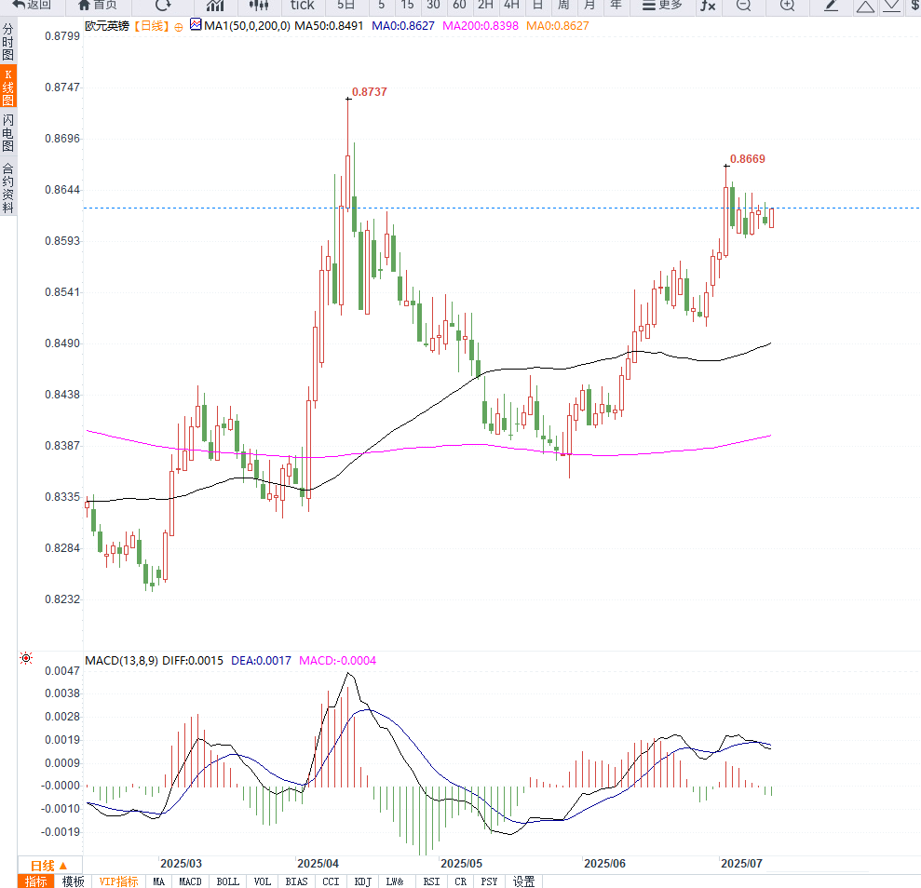Go to 首页 home page
This screenshot has height=888, width=921.
coord(98,6)
